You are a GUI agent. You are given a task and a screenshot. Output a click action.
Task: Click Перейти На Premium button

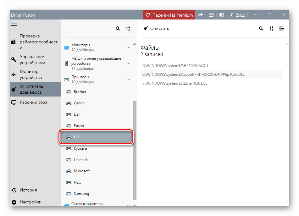pos(169,15)
